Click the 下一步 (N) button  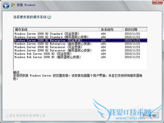[x=150, y=115]
